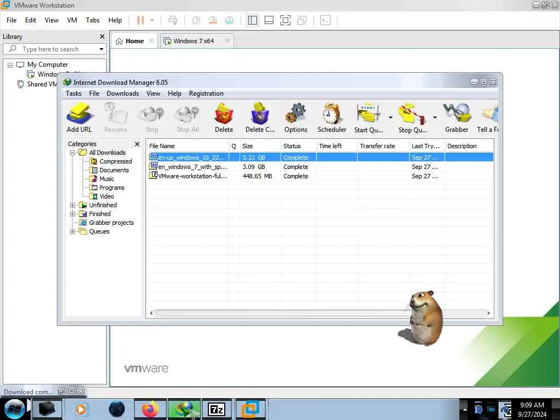The image size is (560, 420).
Task: Click VMware take snapshot clock icon
Action: (x=196, y=20)
